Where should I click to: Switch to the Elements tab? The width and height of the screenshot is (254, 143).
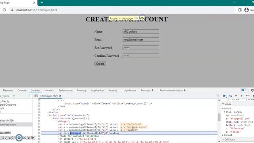(x=8, y=91)
